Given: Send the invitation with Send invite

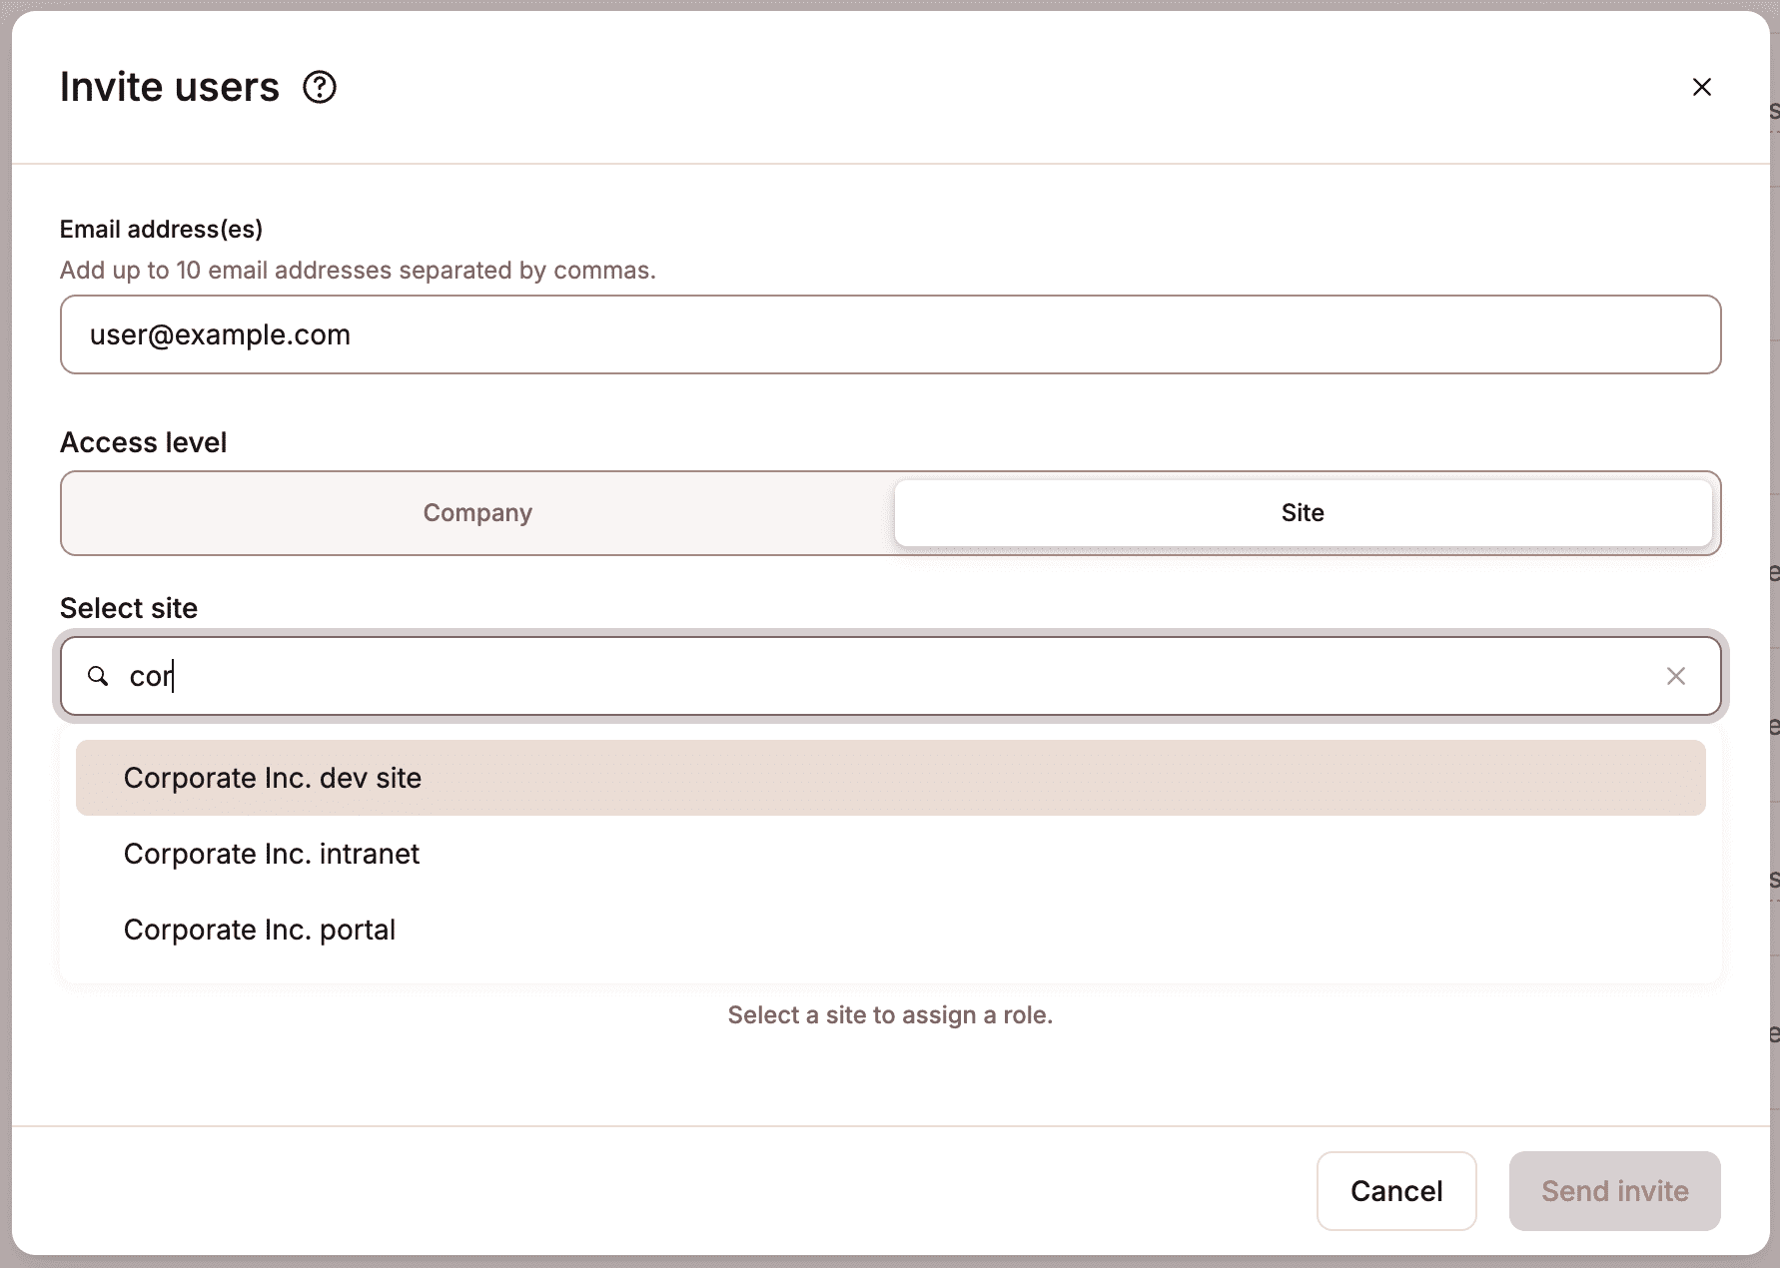Looking at the screenshot, I should pos(1614,1190).
